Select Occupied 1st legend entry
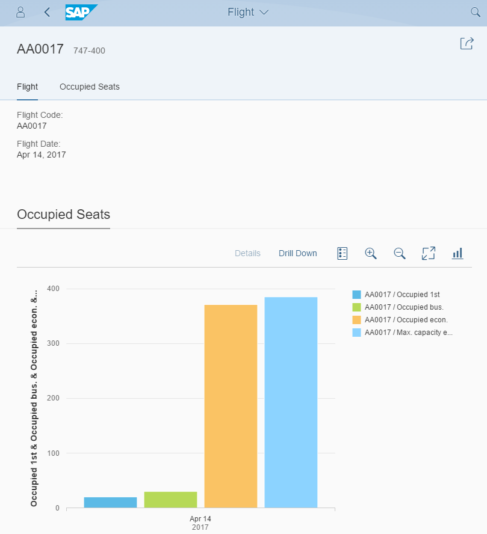This screenshot has height=534, width=487. pos(402,295)
